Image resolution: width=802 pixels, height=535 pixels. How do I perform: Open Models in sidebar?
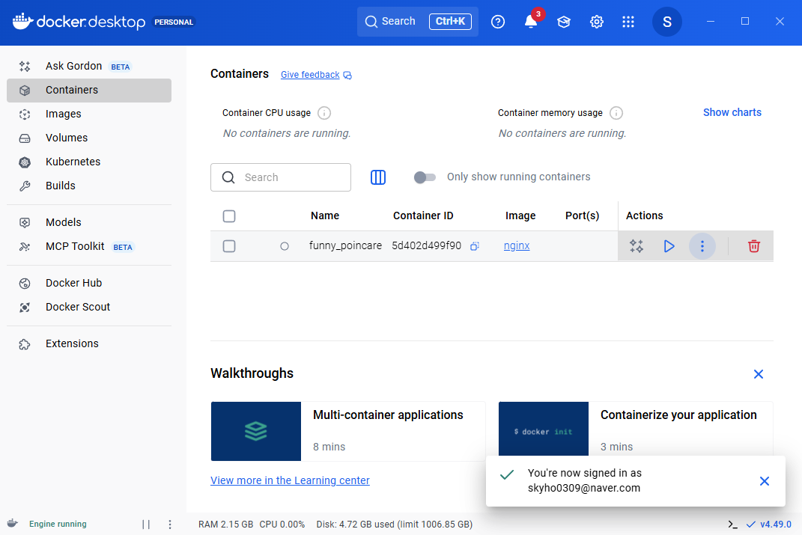click(89, 222)
